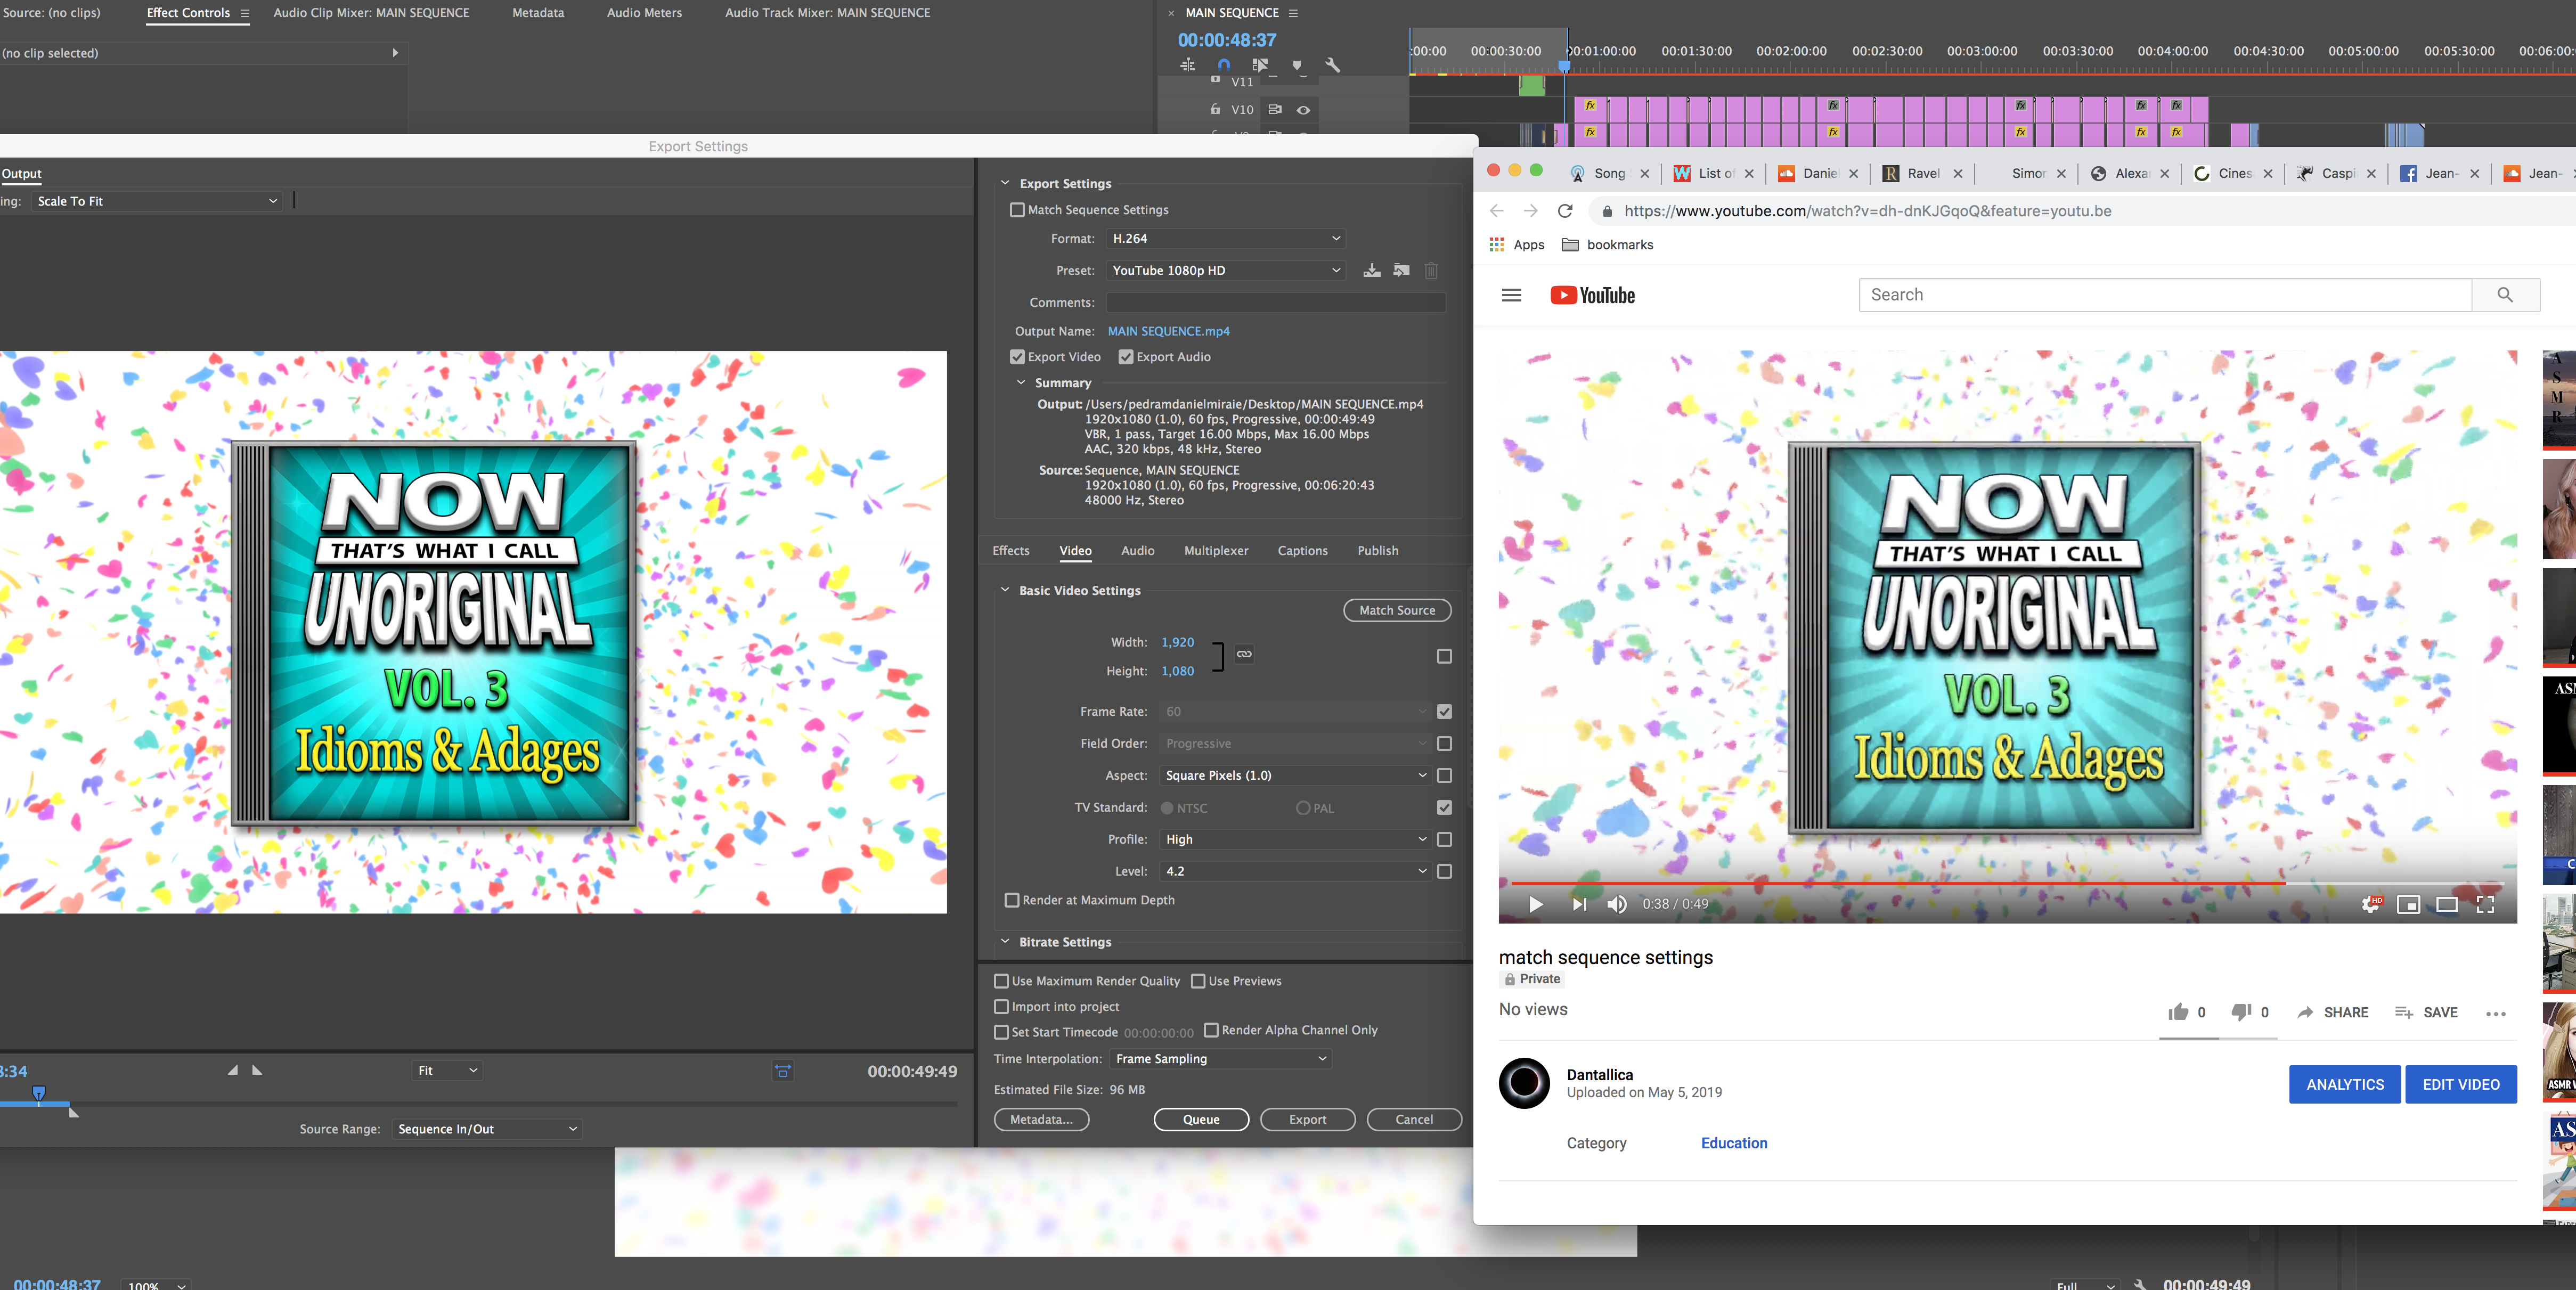
Task: Toggle the width-height link constraint icon
Action: 1244,654
